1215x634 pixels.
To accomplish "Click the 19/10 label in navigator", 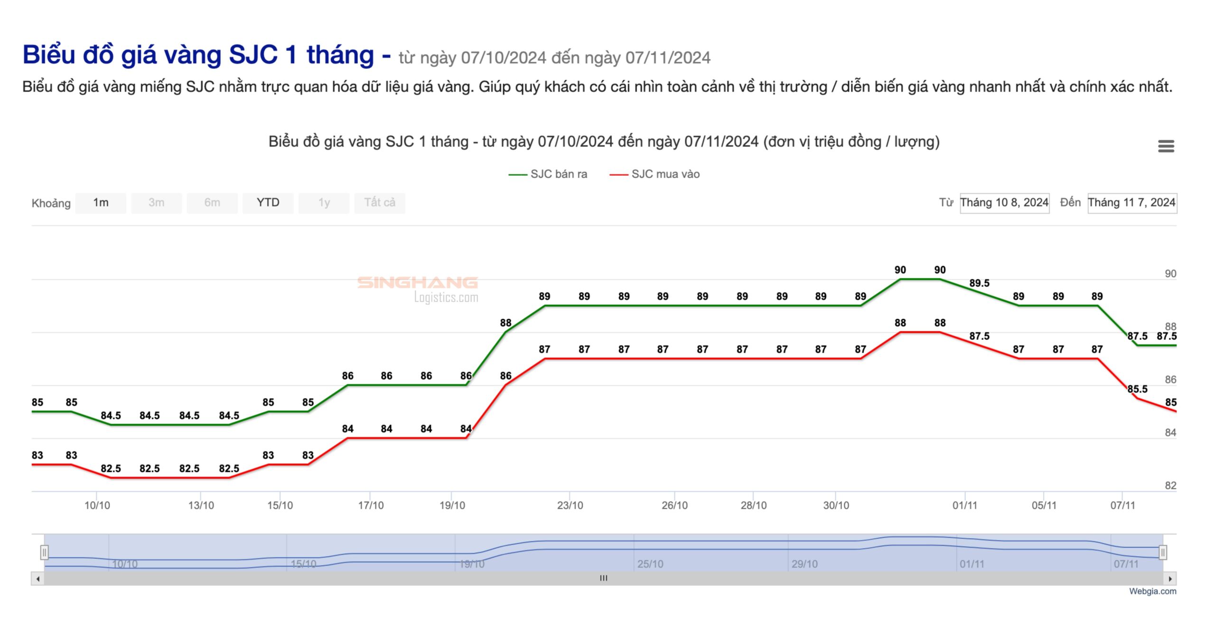I will 472,564.
